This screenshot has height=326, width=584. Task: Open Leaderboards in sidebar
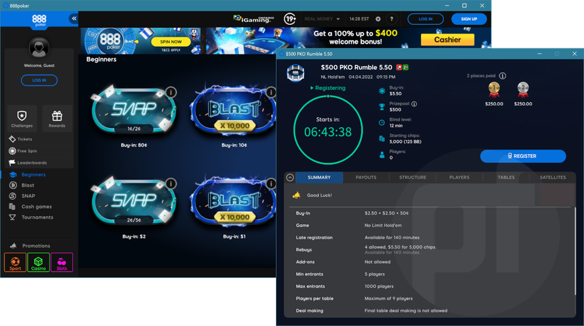tap(28, 162)
